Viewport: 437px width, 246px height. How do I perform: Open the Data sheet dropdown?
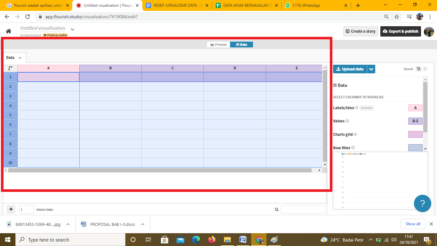pos(14,58)
